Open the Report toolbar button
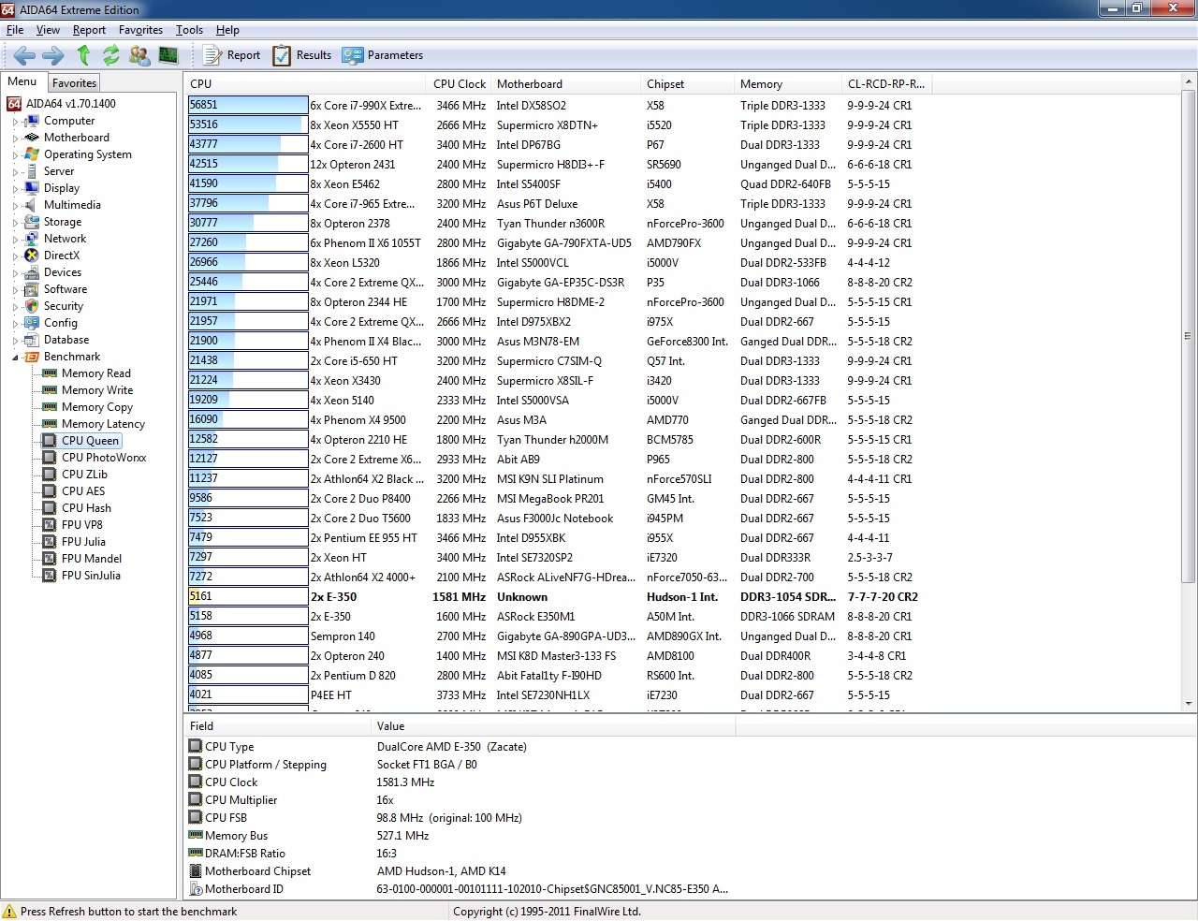The image size is (1198, 921). [232, 55]
